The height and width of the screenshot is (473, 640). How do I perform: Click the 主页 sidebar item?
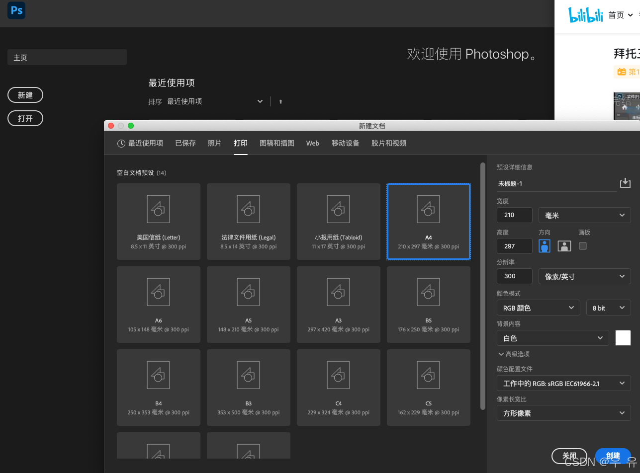[67, 57]
